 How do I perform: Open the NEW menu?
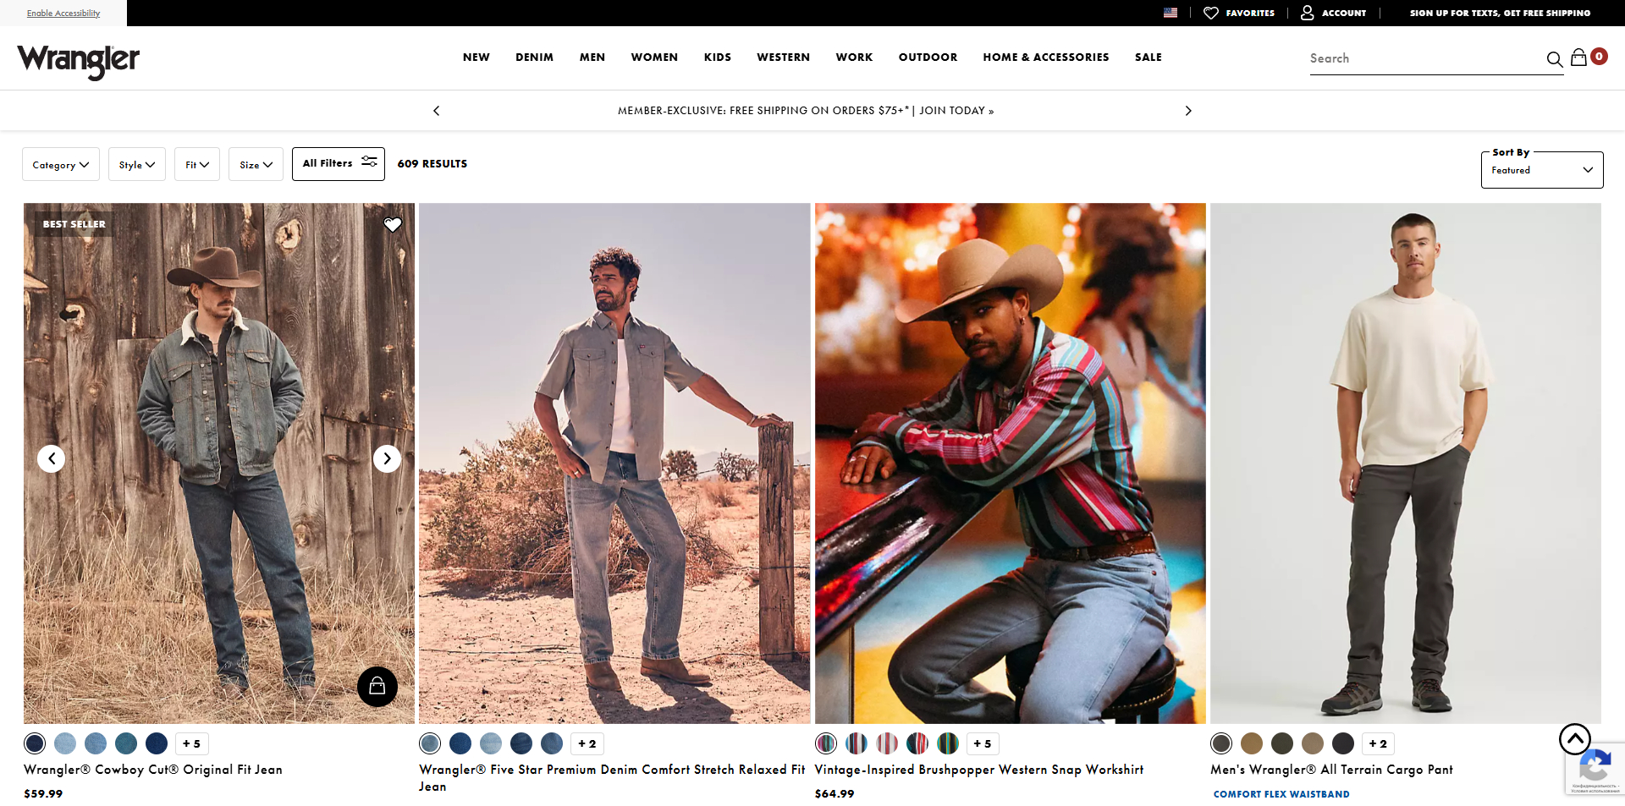click(x=476, y=58)
